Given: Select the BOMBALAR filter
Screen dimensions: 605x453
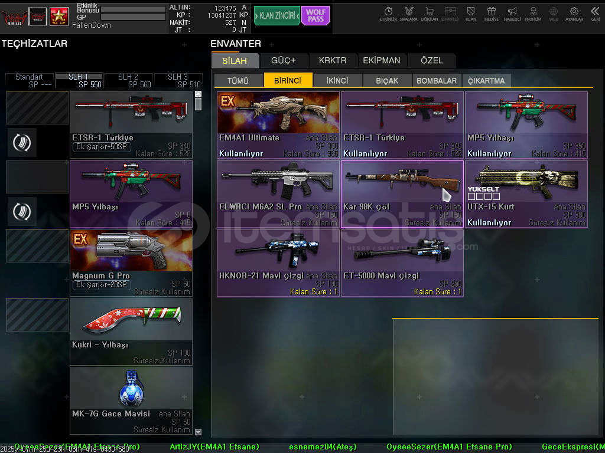Looking at the screenshot, I should (437, 80).
